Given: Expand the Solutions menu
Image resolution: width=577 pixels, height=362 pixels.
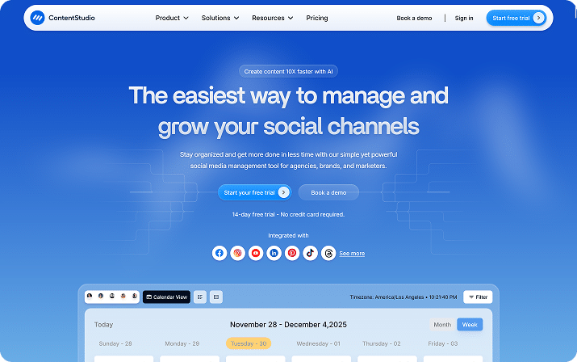Looking at the screenshot, I should (220, 18).
